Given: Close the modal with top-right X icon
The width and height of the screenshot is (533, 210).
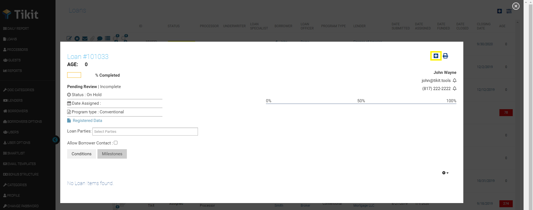Looking at the screenshot, I should pos(516,6).
